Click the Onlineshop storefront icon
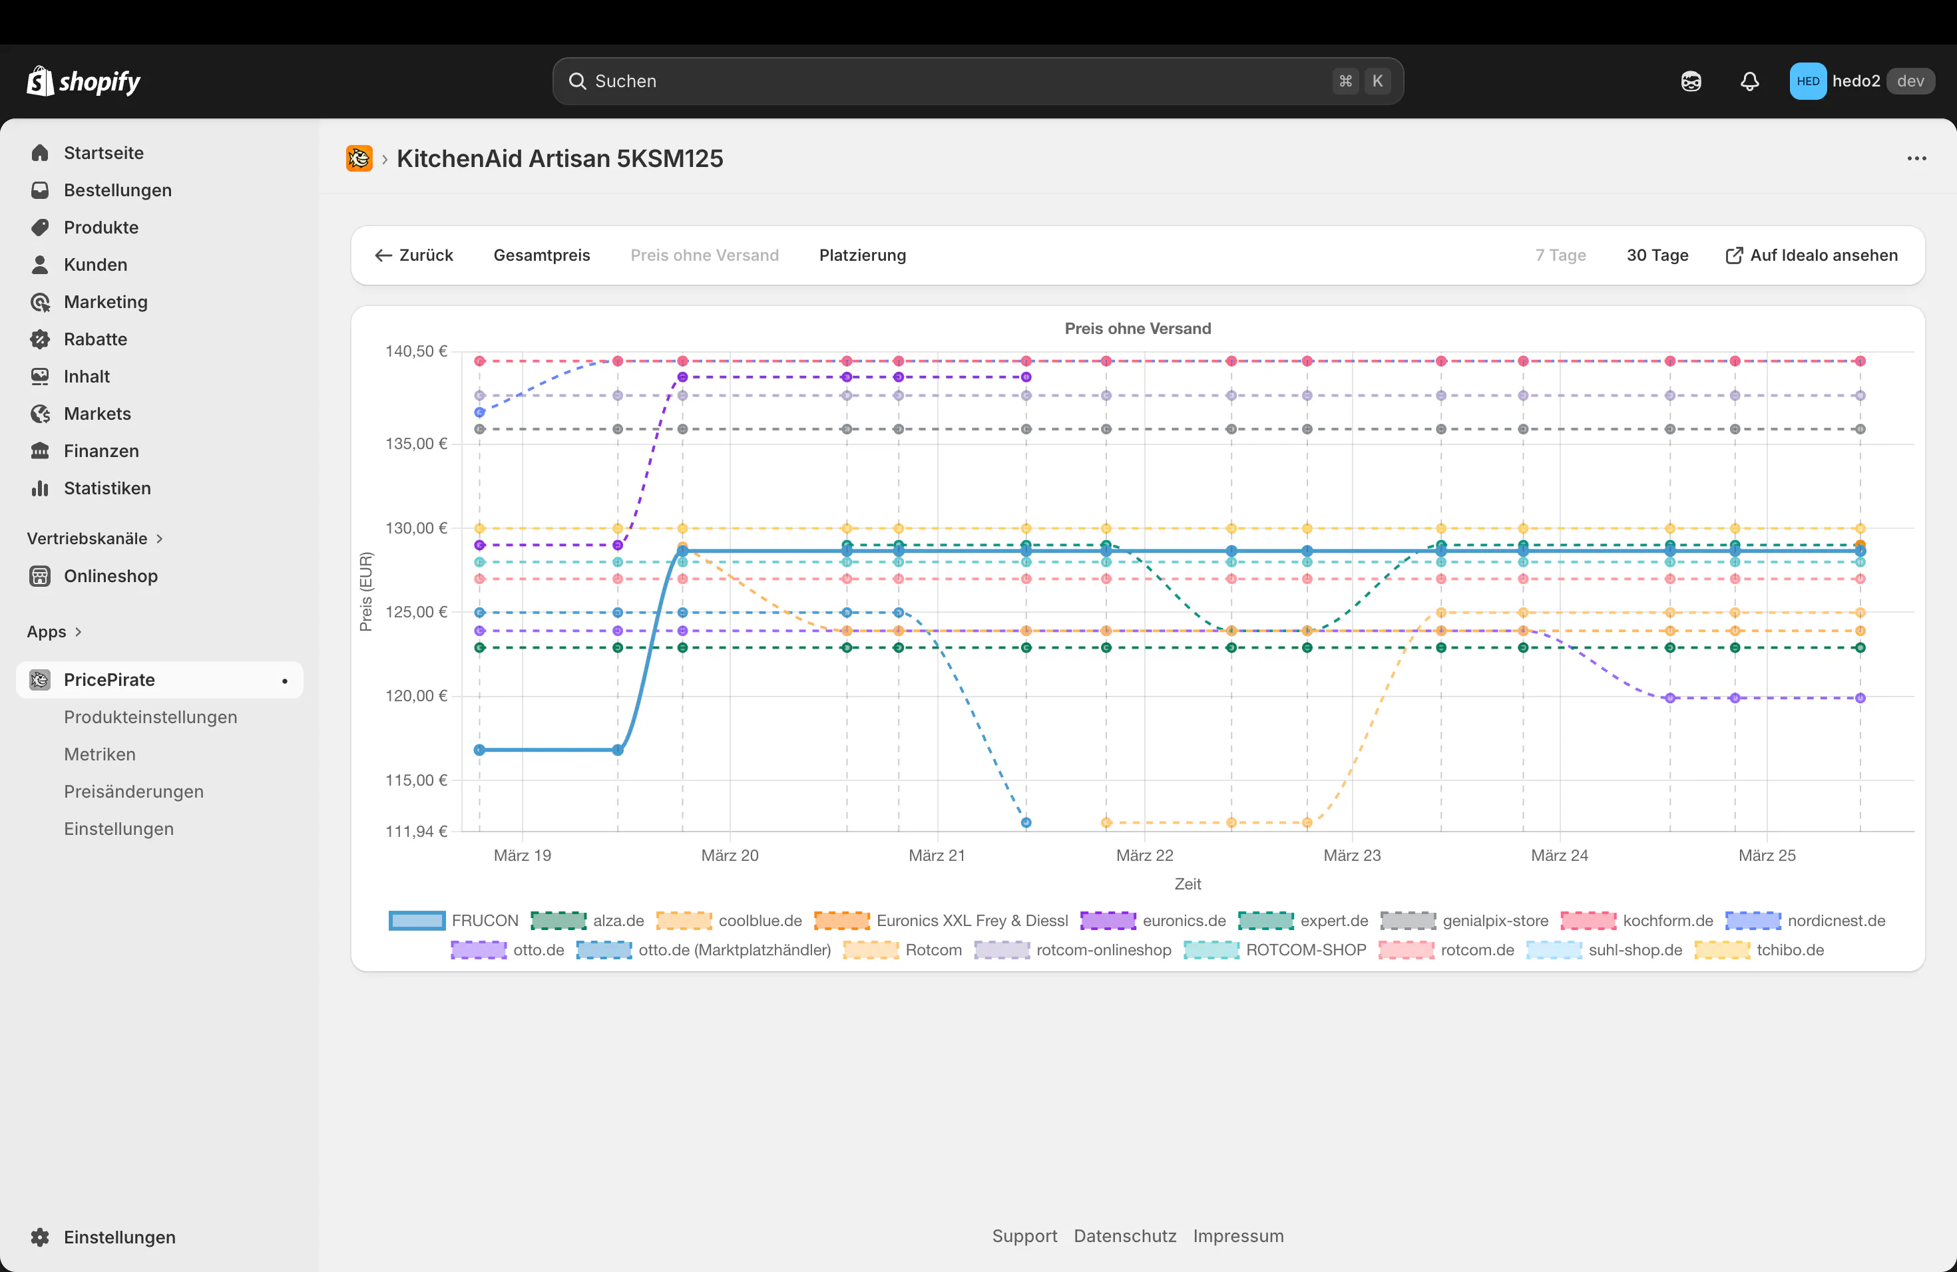The image size is (1957, 1272). [x=39, y=576]
